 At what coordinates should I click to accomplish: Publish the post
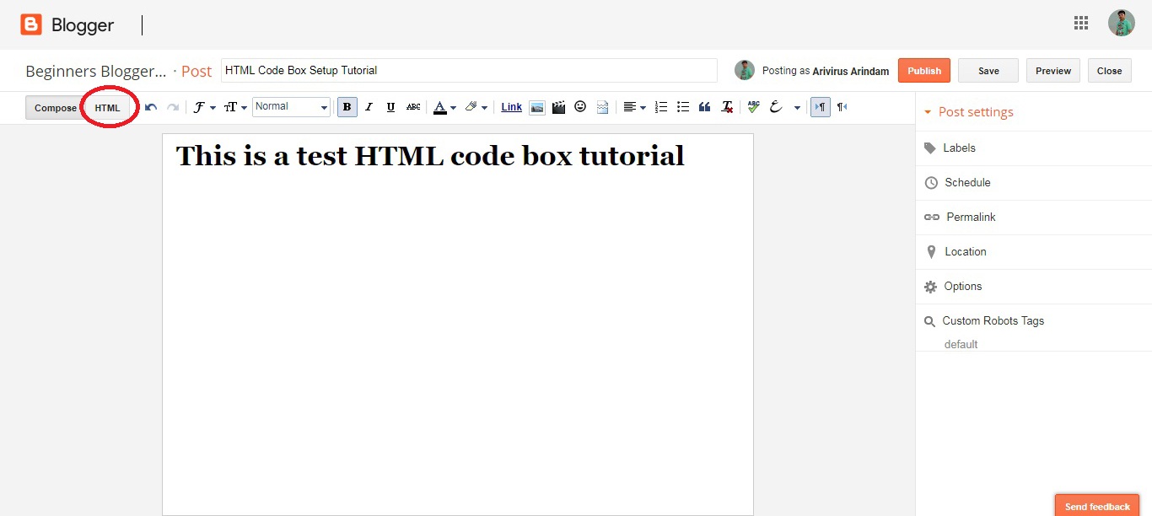tap(924, 71)
